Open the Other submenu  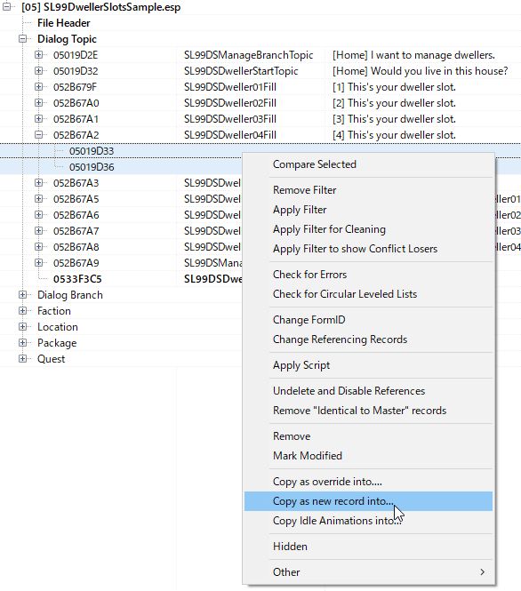click(x=368, y=572)
